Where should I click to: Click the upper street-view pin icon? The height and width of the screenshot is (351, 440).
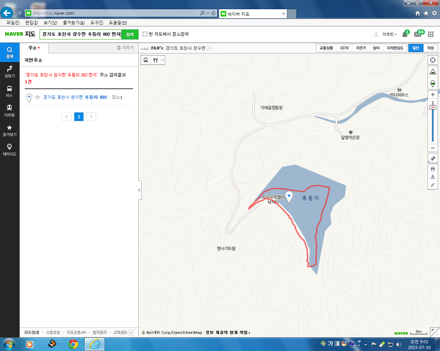[x=433, y=72]
